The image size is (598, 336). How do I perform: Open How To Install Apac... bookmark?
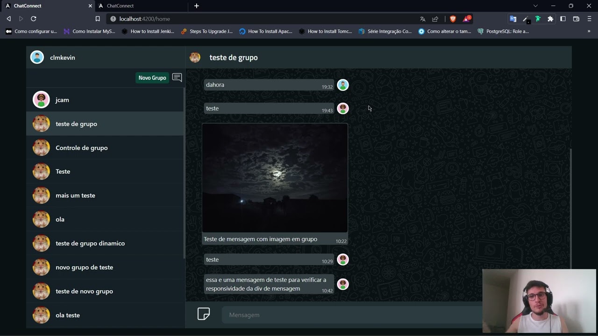[265, 31]
